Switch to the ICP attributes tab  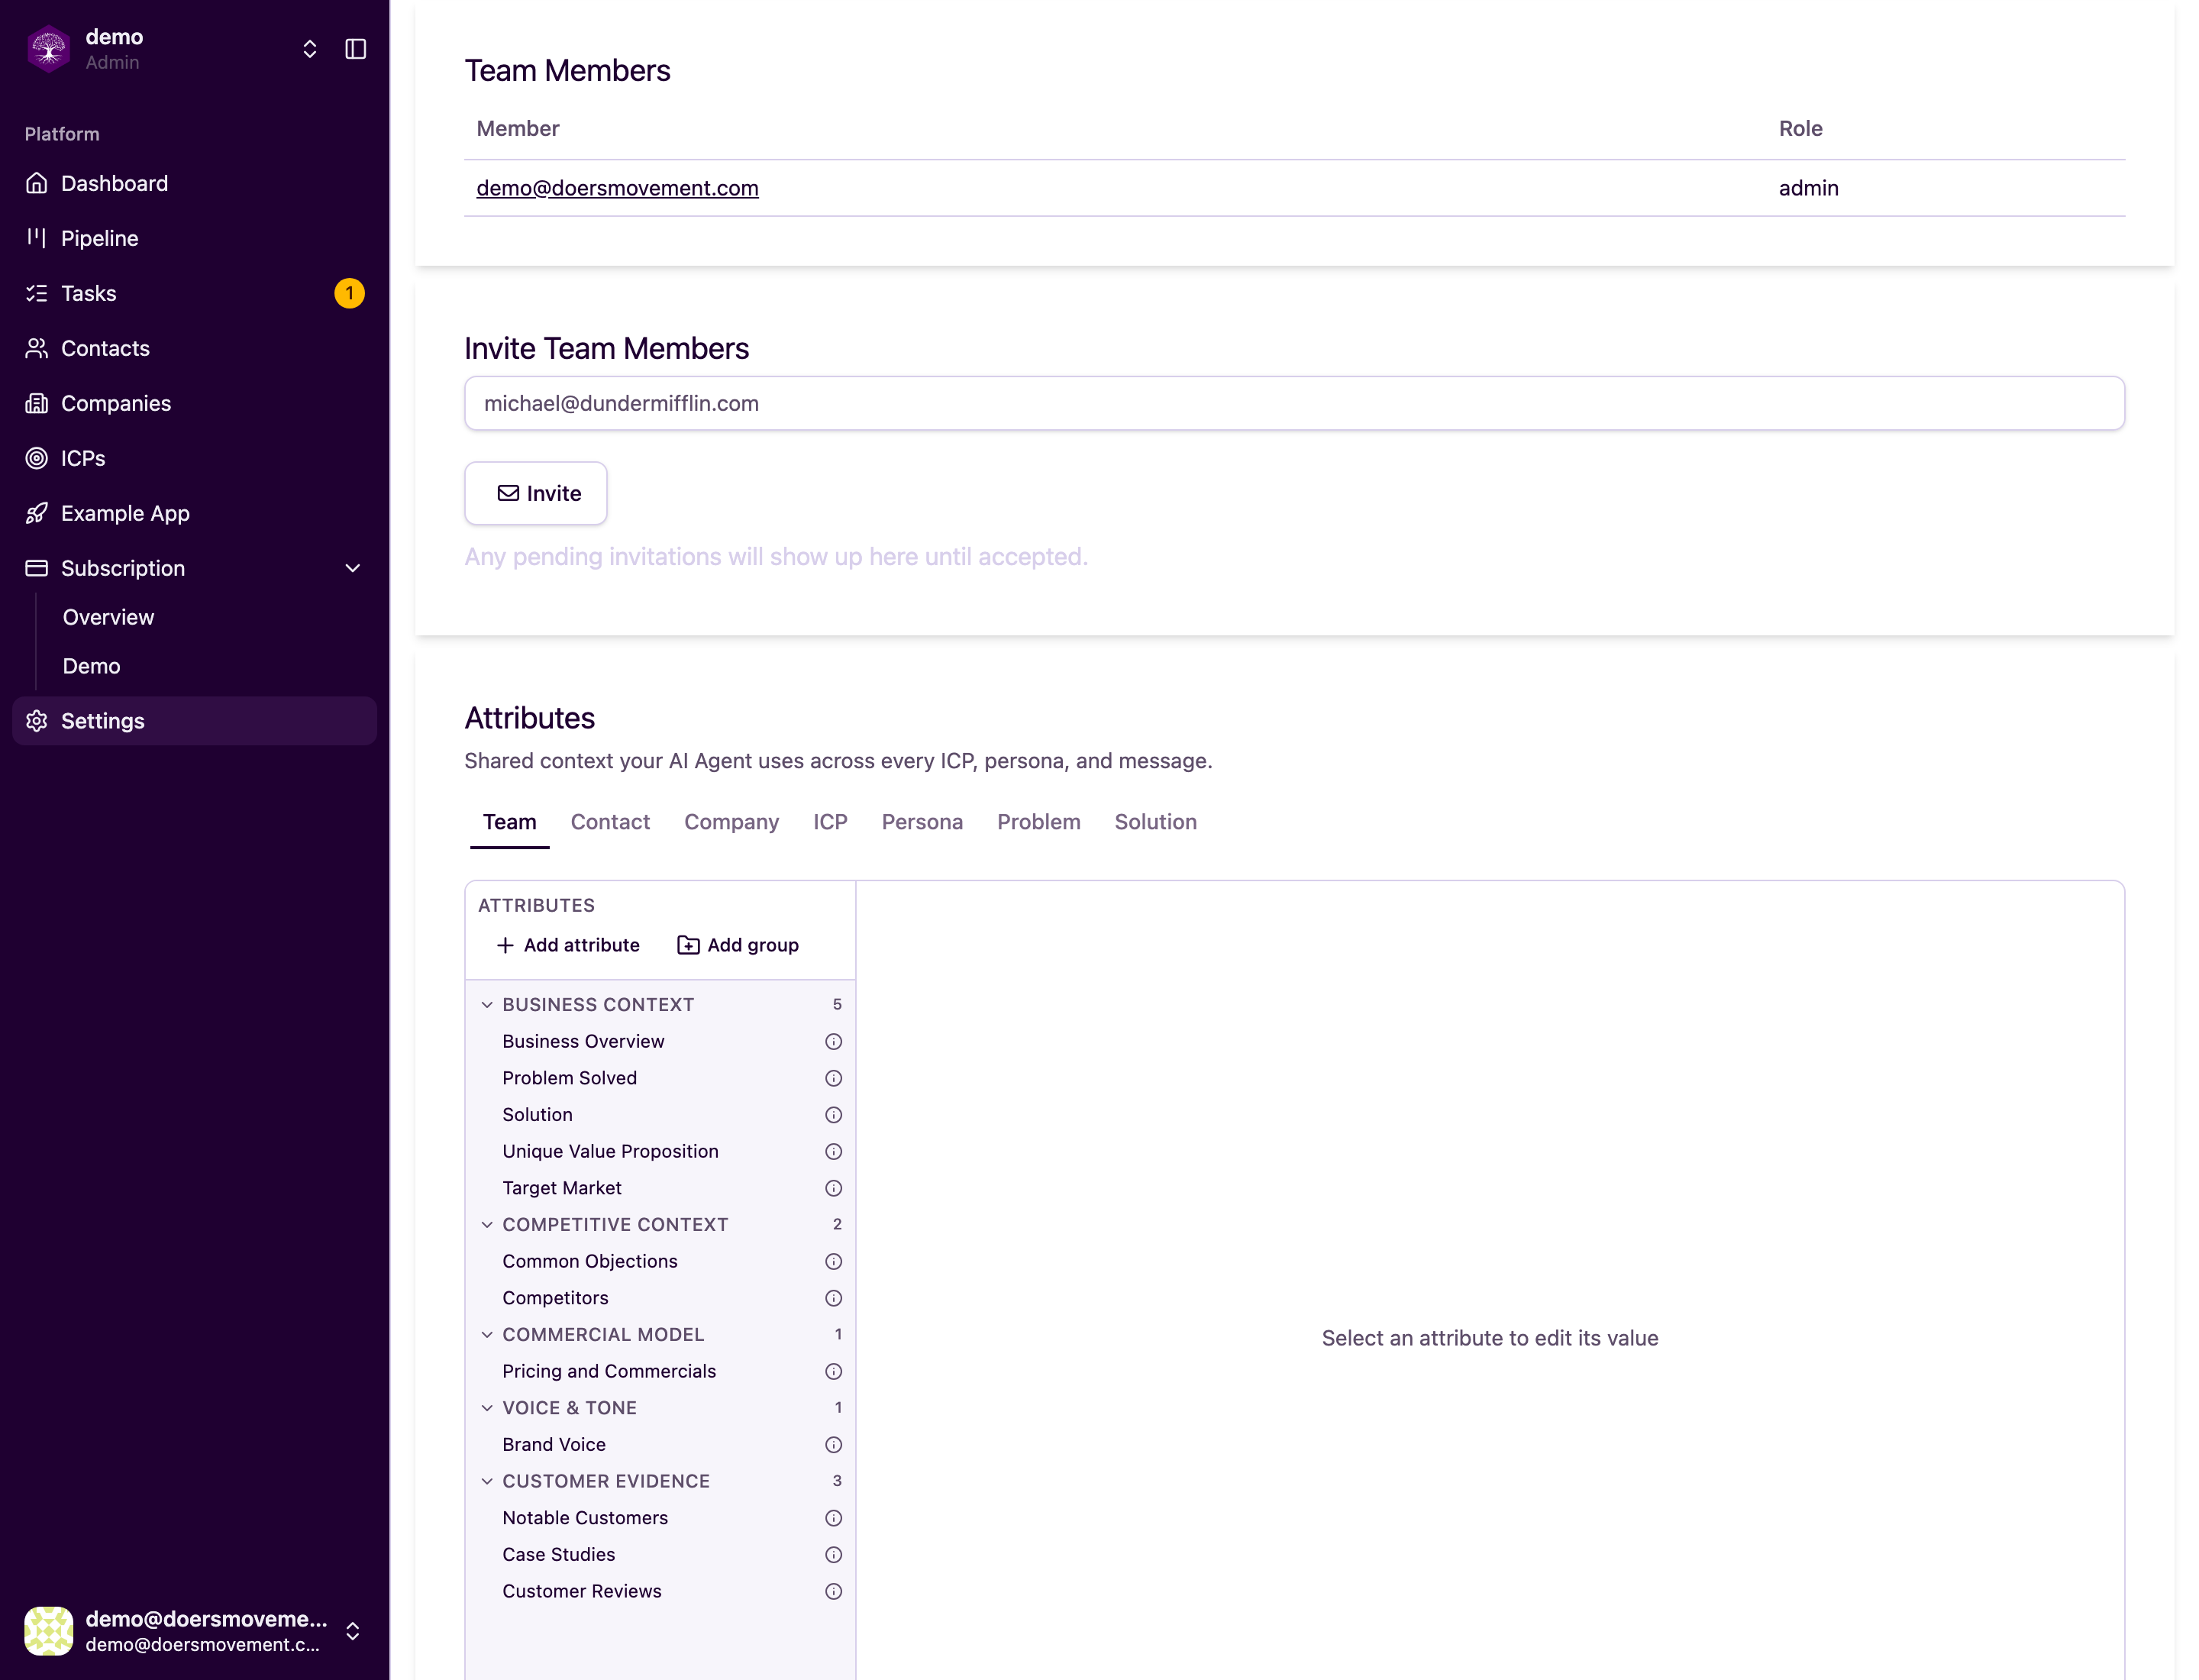(830, 822)
